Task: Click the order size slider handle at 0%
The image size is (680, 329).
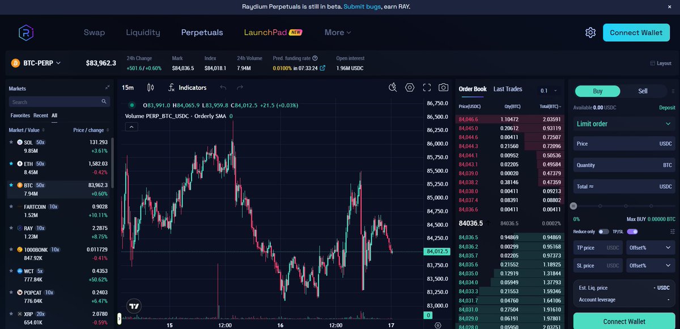Action: pyautogui.click(x=573, y=206)
